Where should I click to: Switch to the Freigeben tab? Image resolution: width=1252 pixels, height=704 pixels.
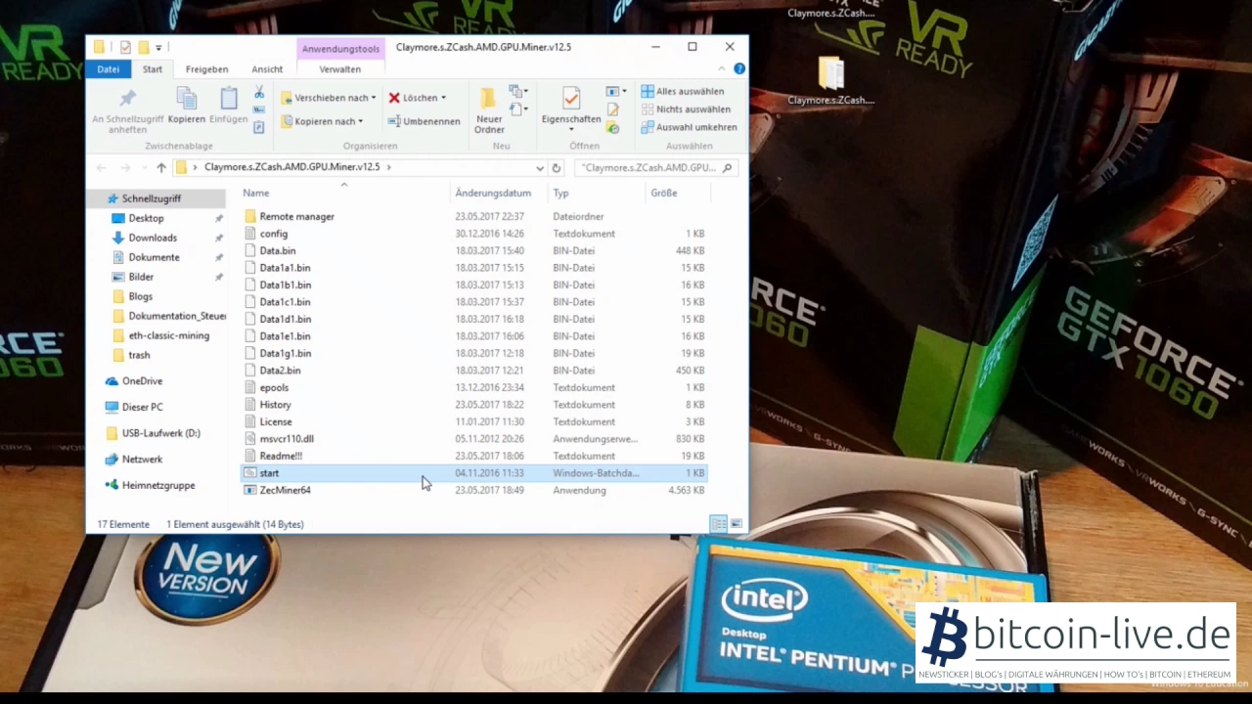[207, 69]
